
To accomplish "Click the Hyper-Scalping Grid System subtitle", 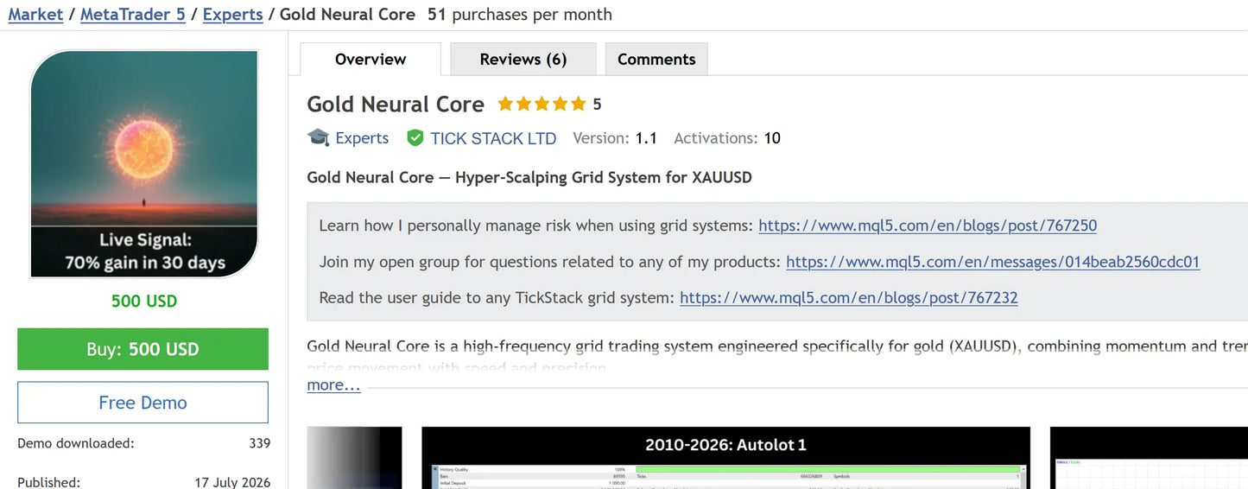I will click(529, 178).
